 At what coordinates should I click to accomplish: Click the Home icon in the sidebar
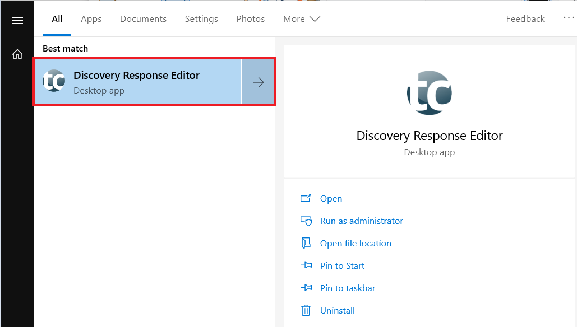(x=17, y=54)
